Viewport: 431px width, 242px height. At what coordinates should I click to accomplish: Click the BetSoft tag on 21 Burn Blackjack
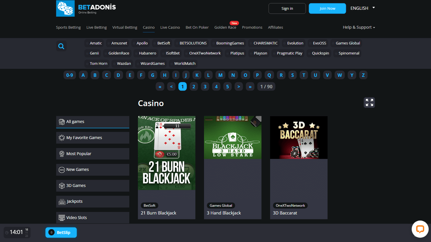click(149, 206)
